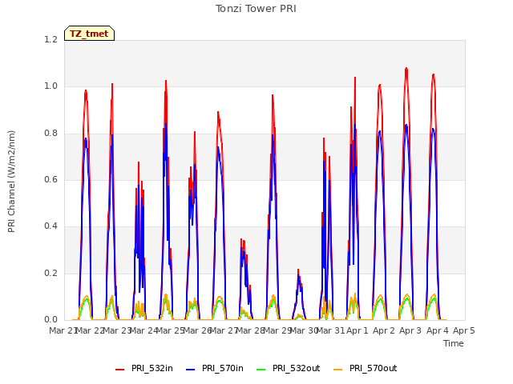This screenshot has height=384, width=513.
Task: Click the Apr 1 x-axis tick label
Action: coord(357,330)
